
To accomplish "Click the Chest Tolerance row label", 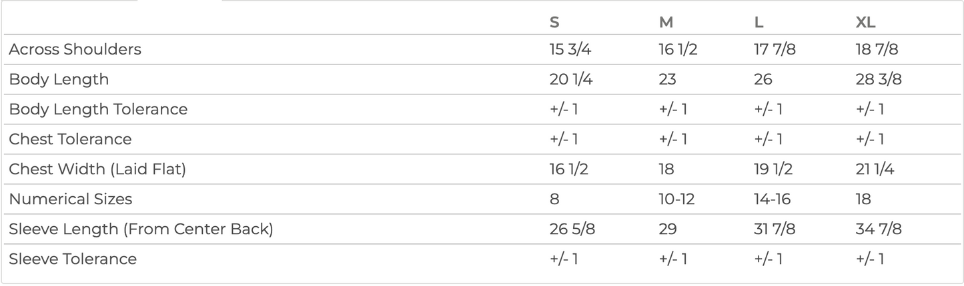I will 70,139.
